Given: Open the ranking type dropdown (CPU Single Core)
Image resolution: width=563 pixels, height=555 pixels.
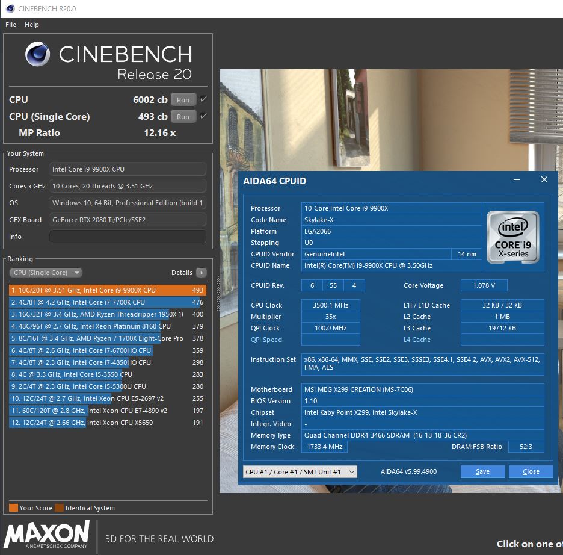Looking at the screenshot, I should pos(46,273).
